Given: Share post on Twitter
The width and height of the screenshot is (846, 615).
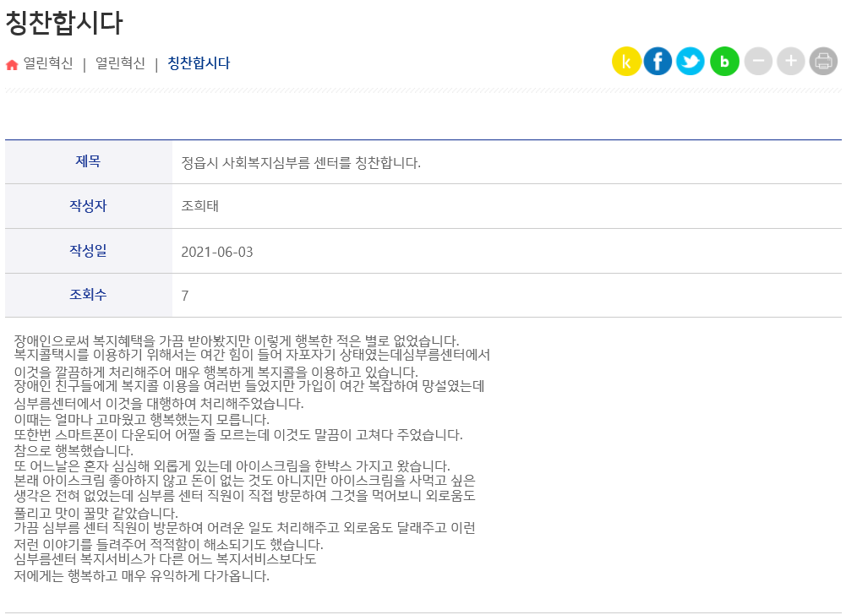Looking at the screenshot, I should point(690,62).
